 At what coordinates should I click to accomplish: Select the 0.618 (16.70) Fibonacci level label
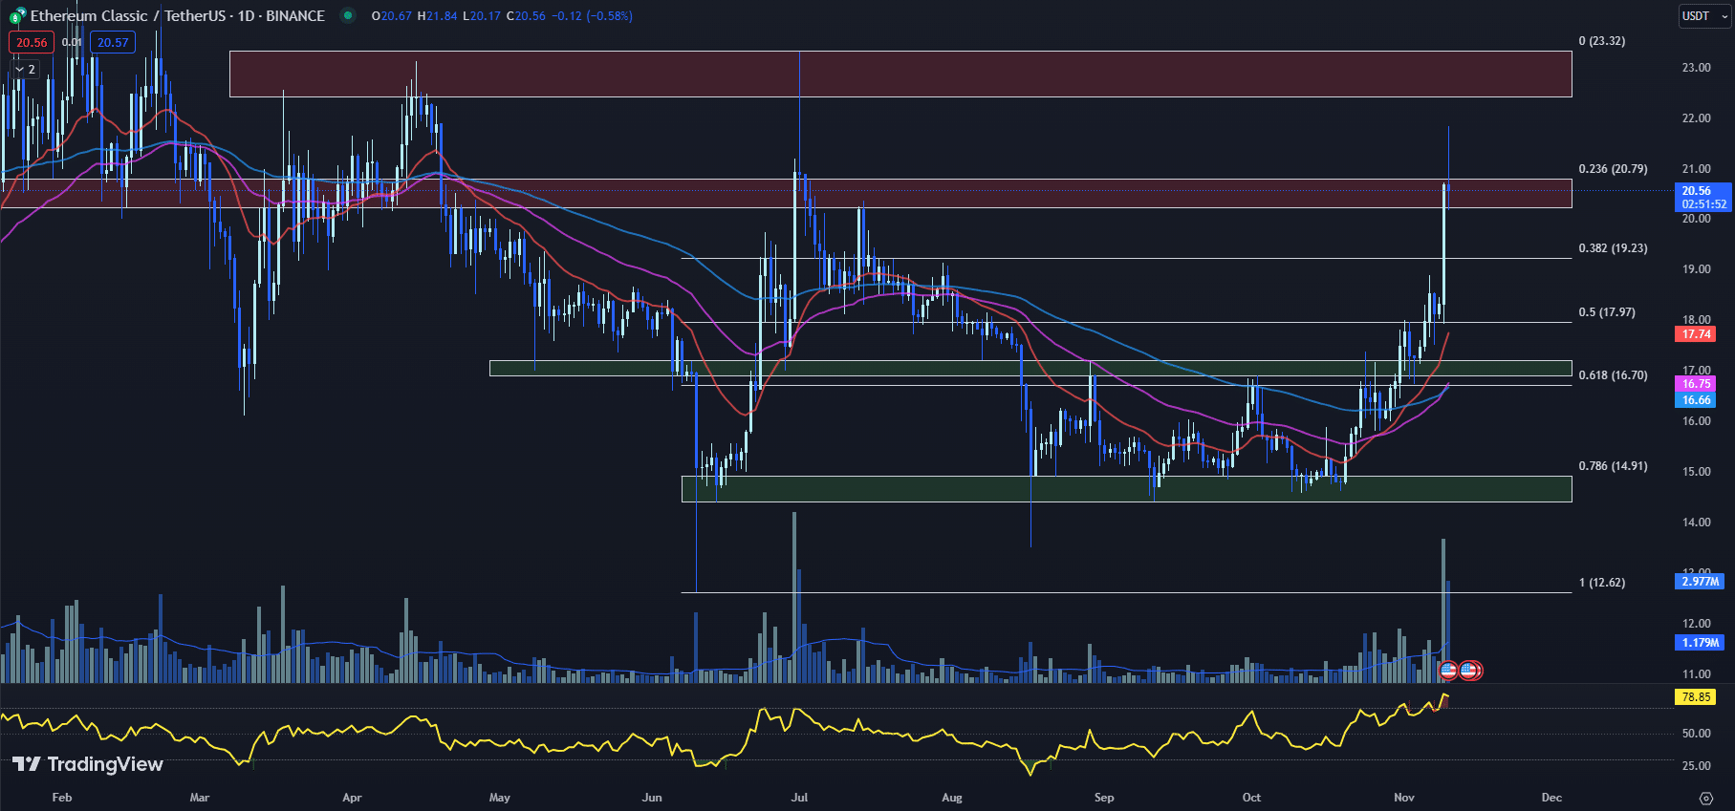pos(1613,375)
